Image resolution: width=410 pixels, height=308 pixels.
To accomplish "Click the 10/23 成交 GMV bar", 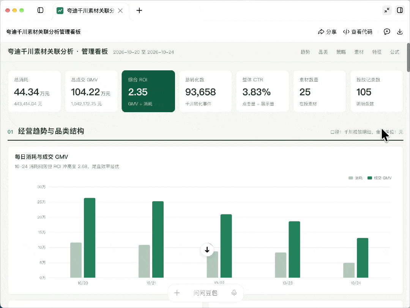I will 295,249.
